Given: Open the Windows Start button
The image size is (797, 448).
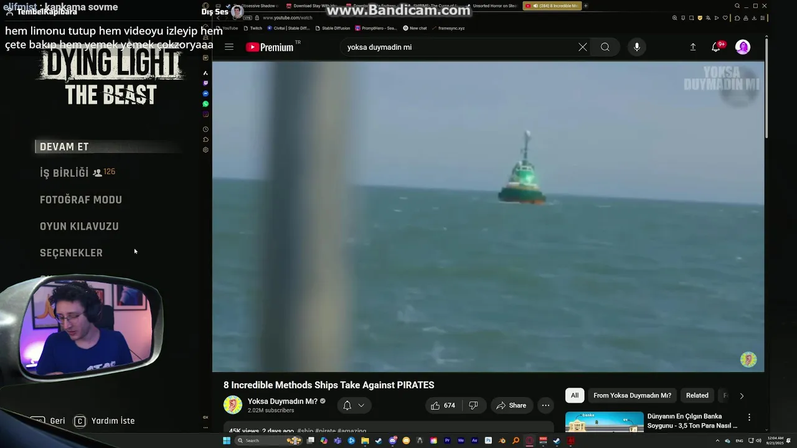Looking at the screenshot, I should [x=227, y=441].
